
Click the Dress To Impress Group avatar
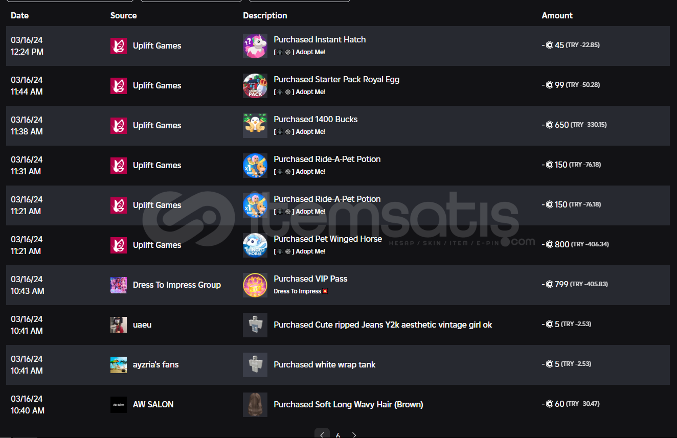(119, 285)
